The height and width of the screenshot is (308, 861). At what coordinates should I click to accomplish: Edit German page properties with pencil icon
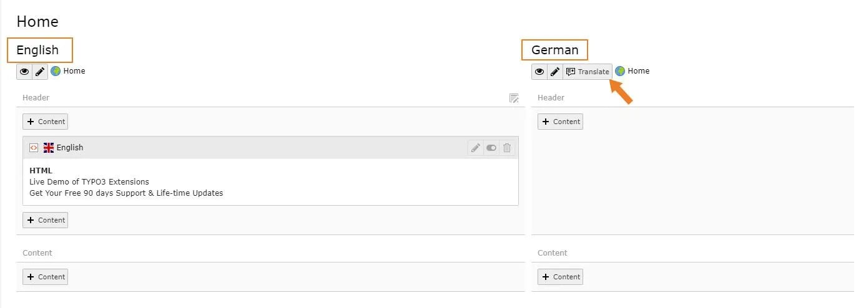coord(555,72)
